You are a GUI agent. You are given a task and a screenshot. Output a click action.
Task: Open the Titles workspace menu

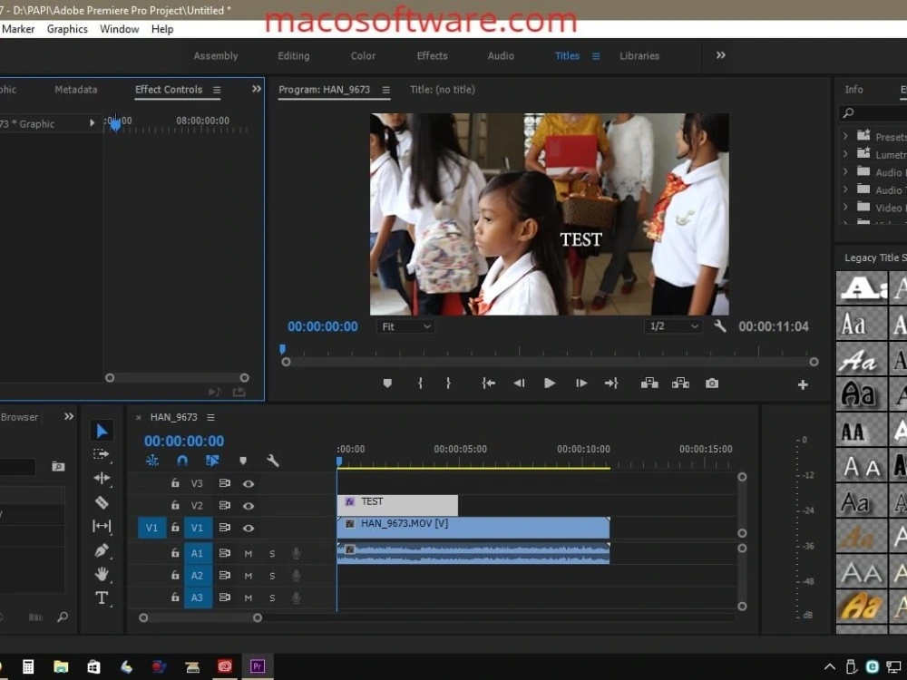(x=596, y=56)
